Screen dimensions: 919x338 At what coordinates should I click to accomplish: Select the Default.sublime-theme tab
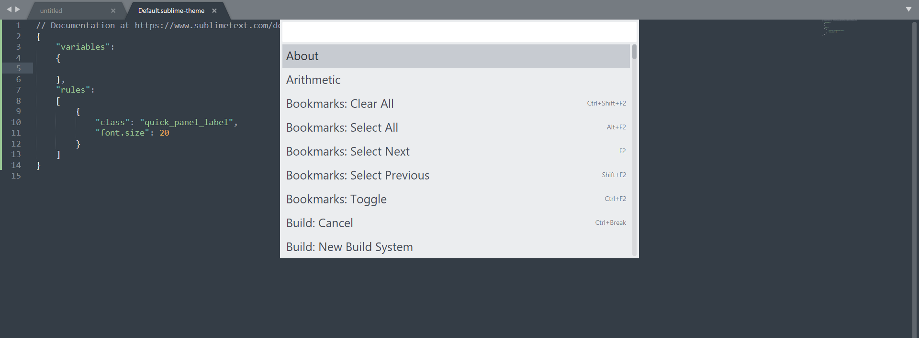(x=171, y=11)
